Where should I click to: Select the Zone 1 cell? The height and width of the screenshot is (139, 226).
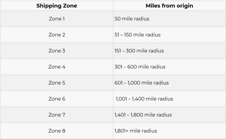pyautogui.click(x=56, y=19)
